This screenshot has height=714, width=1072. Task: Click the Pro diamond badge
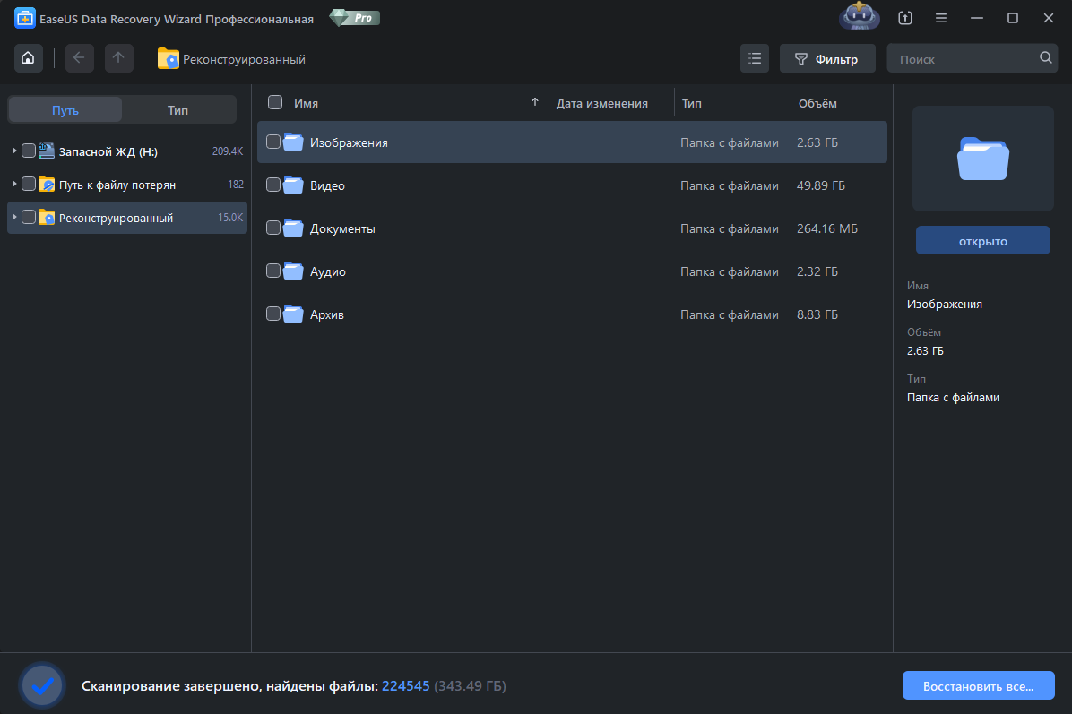point(355,18)
